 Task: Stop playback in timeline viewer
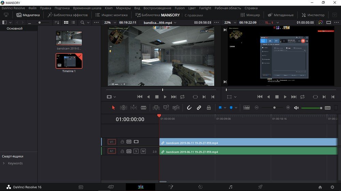tap(277, 97)
